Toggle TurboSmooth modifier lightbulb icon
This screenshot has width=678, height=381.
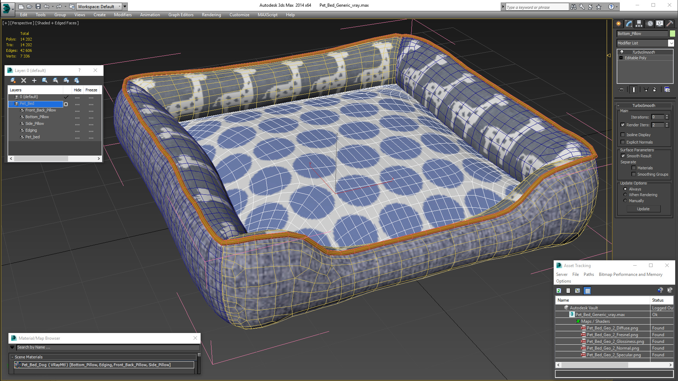622,52
